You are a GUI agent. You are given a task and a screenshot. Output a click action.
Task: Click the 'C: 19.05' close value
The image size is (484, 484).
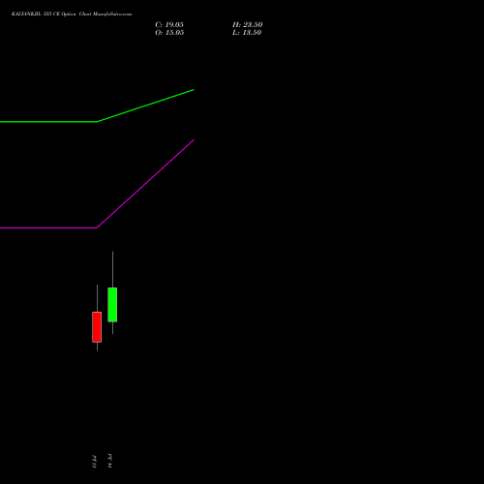tap(169, 25)
